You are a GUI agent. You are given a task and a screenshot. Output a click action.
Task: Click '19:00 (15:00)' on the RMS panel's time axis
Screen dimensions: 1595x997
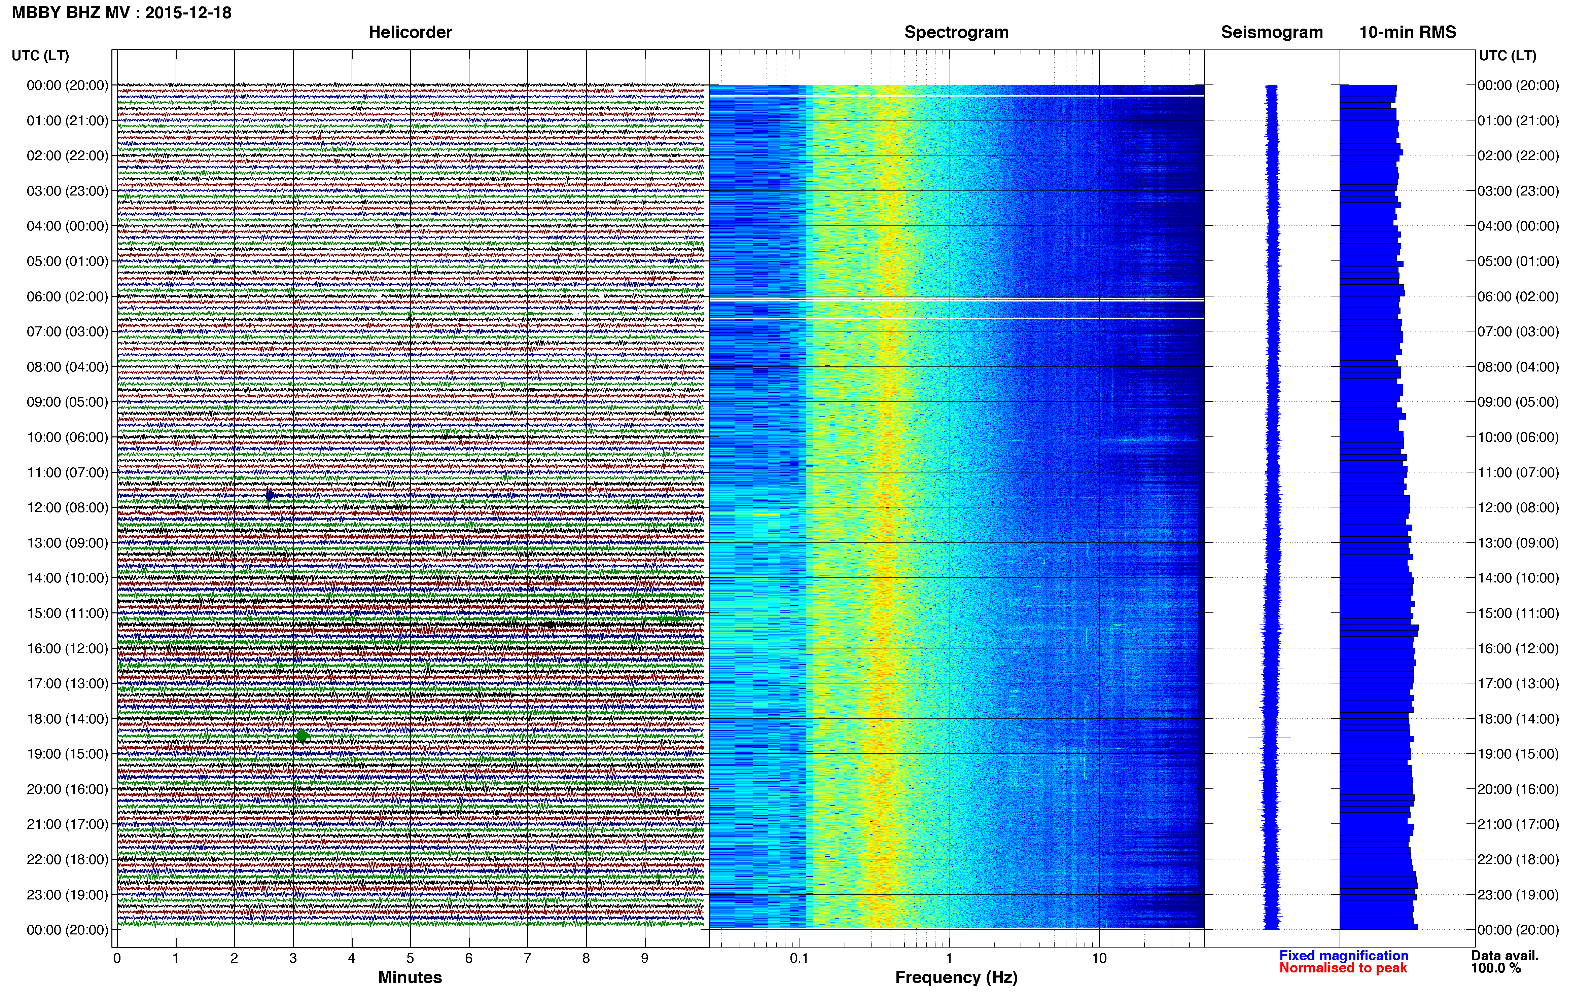[1518, 754]
